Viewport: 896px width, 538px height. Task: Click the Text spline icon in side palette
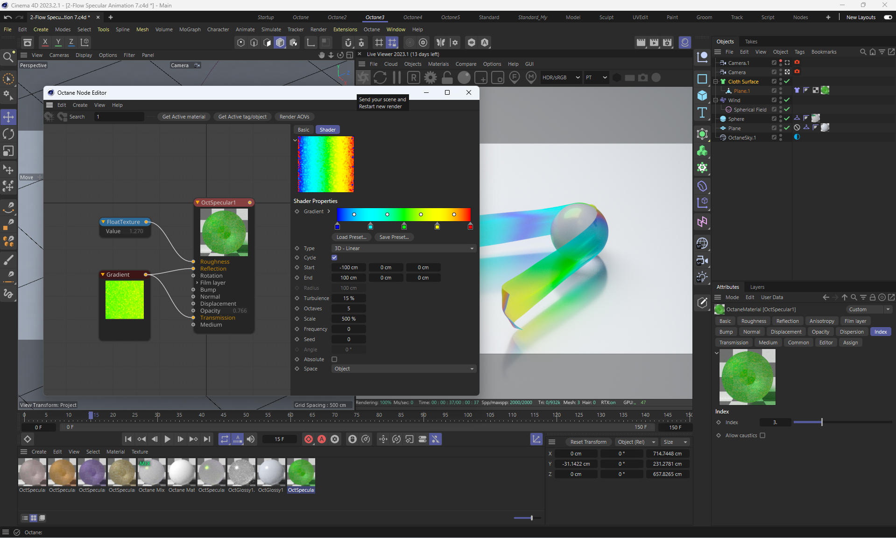coord(702,112)
